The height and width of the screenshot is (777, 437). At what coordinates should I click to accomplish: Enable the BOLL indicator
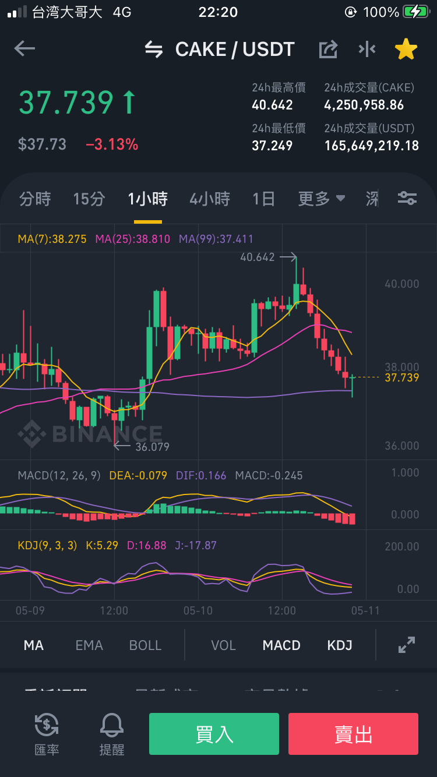(x=146, y=645)
